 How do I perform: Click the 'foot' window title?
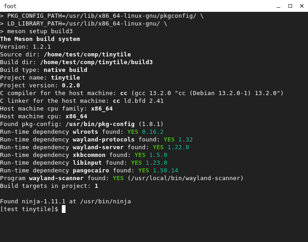[x=10, y=6]
